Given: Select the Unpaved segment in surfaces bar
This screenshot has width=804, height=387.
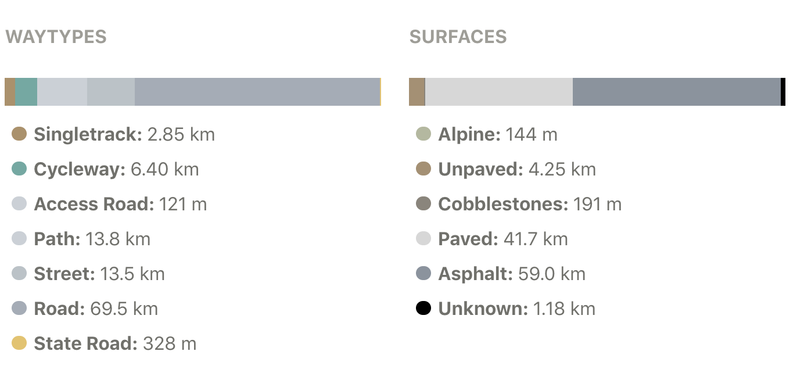Looking at the screenshot, I should click(417, 92).
